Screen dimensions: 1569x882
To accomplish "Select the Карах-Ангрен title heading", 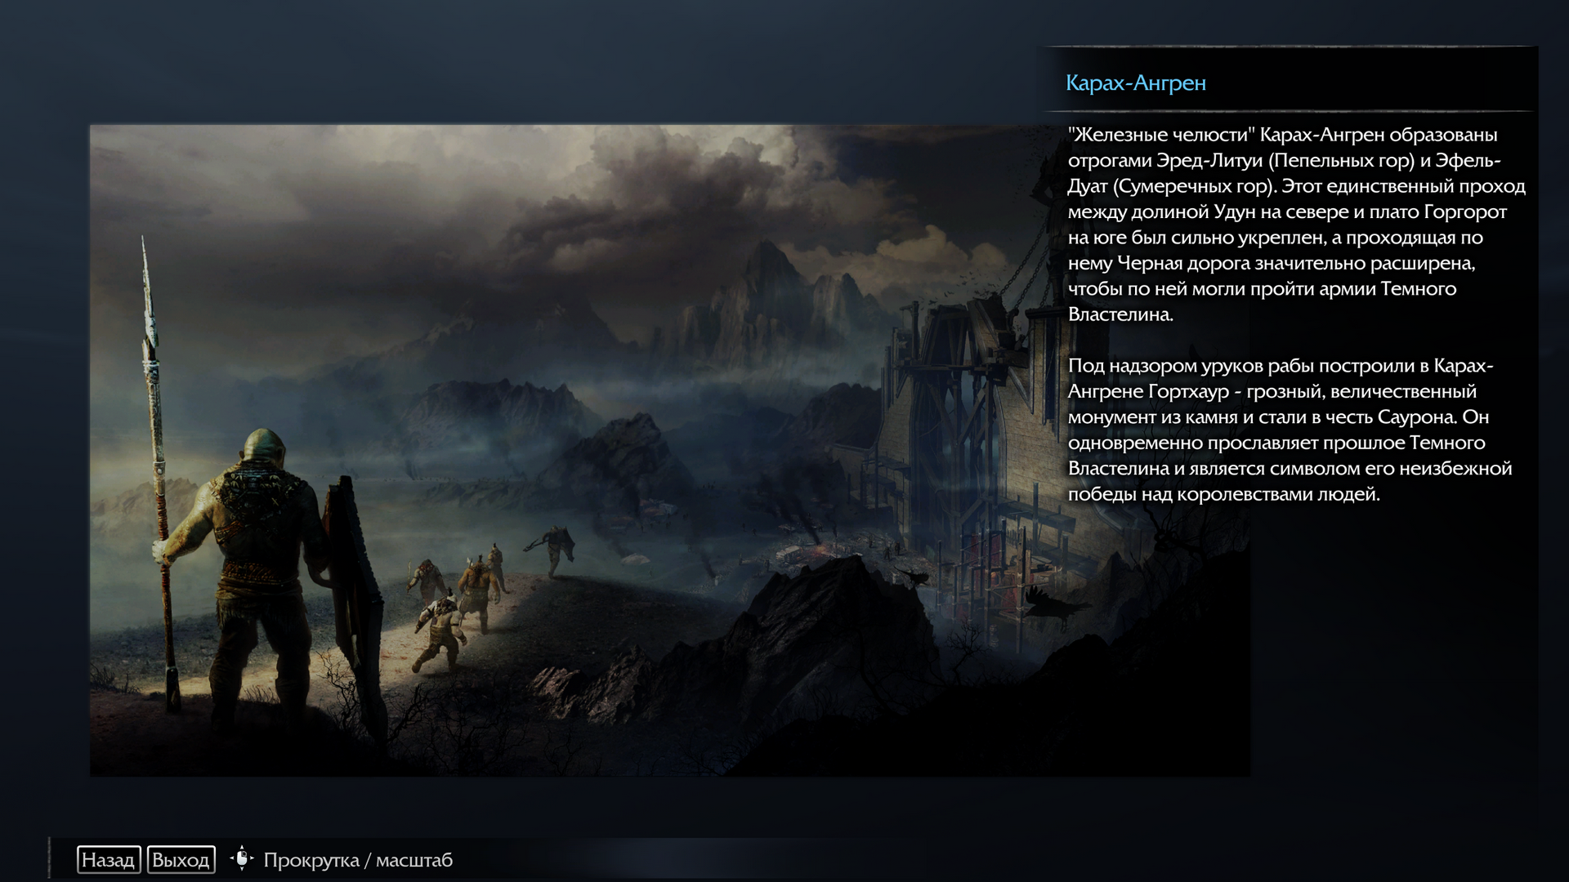I will (x=1135, y=82).
